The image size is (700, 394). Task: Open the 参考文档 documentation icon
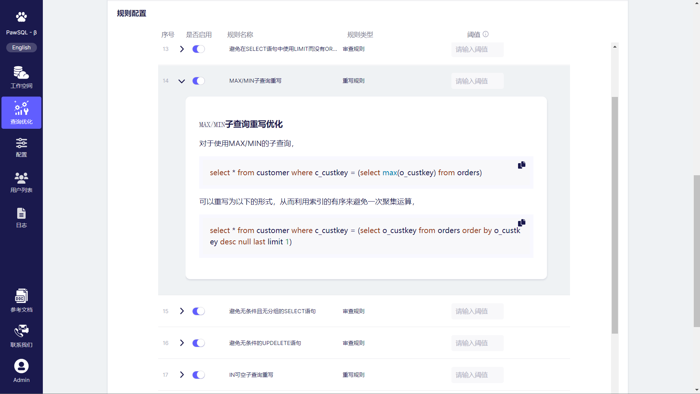21,296
